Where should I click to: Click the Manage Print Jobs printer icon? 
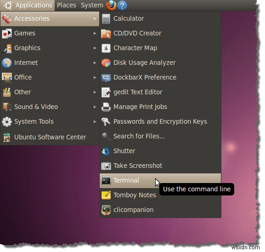[106, 107]
